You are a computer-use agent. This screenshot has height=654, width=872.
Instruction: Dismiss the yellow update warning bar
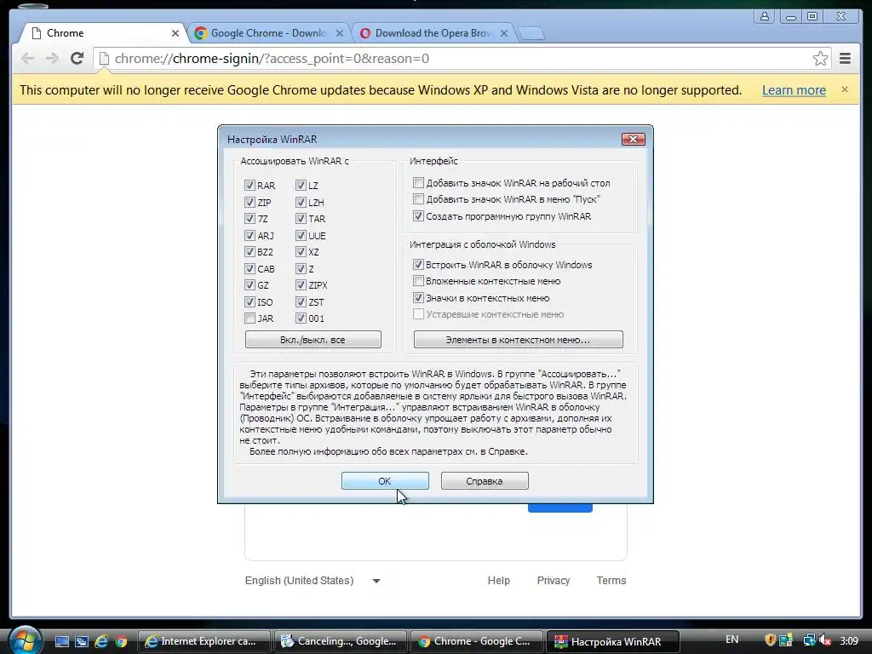(845, 89)
